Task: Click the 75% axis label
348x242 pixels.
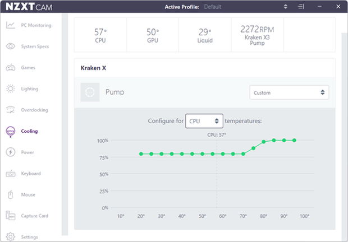Action: 104,157
